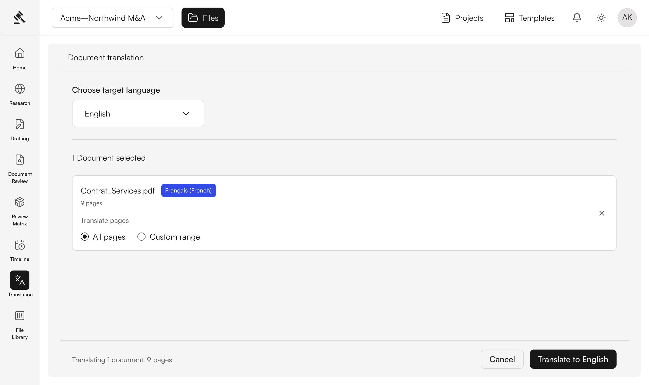Open File Library in sidebar
This screenshot has height=385, width=649.
point(20,325)
